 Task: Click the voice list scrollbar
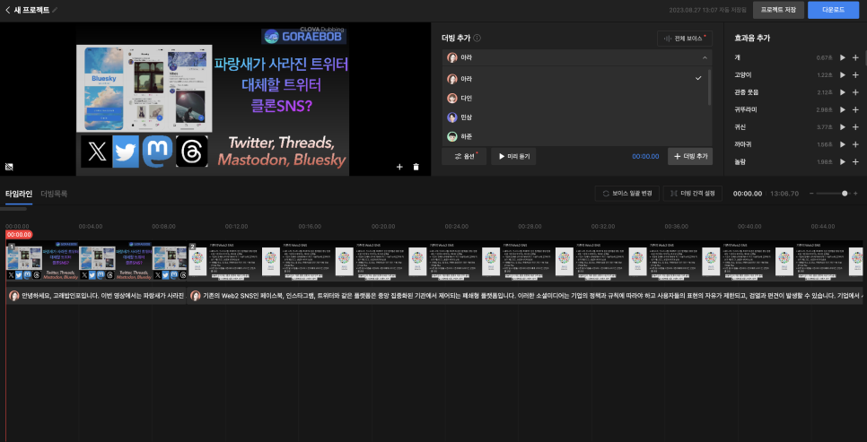(709, 87)
